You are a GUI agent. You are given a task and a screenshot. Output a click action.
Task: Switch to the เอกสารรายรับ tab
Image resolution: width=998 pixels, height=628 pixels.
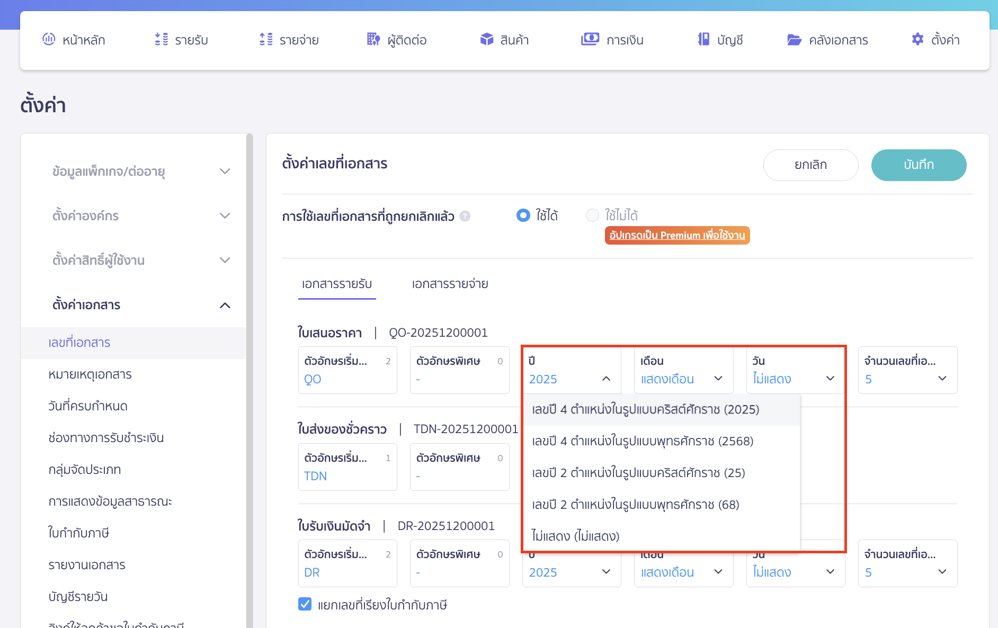(337, 284)
